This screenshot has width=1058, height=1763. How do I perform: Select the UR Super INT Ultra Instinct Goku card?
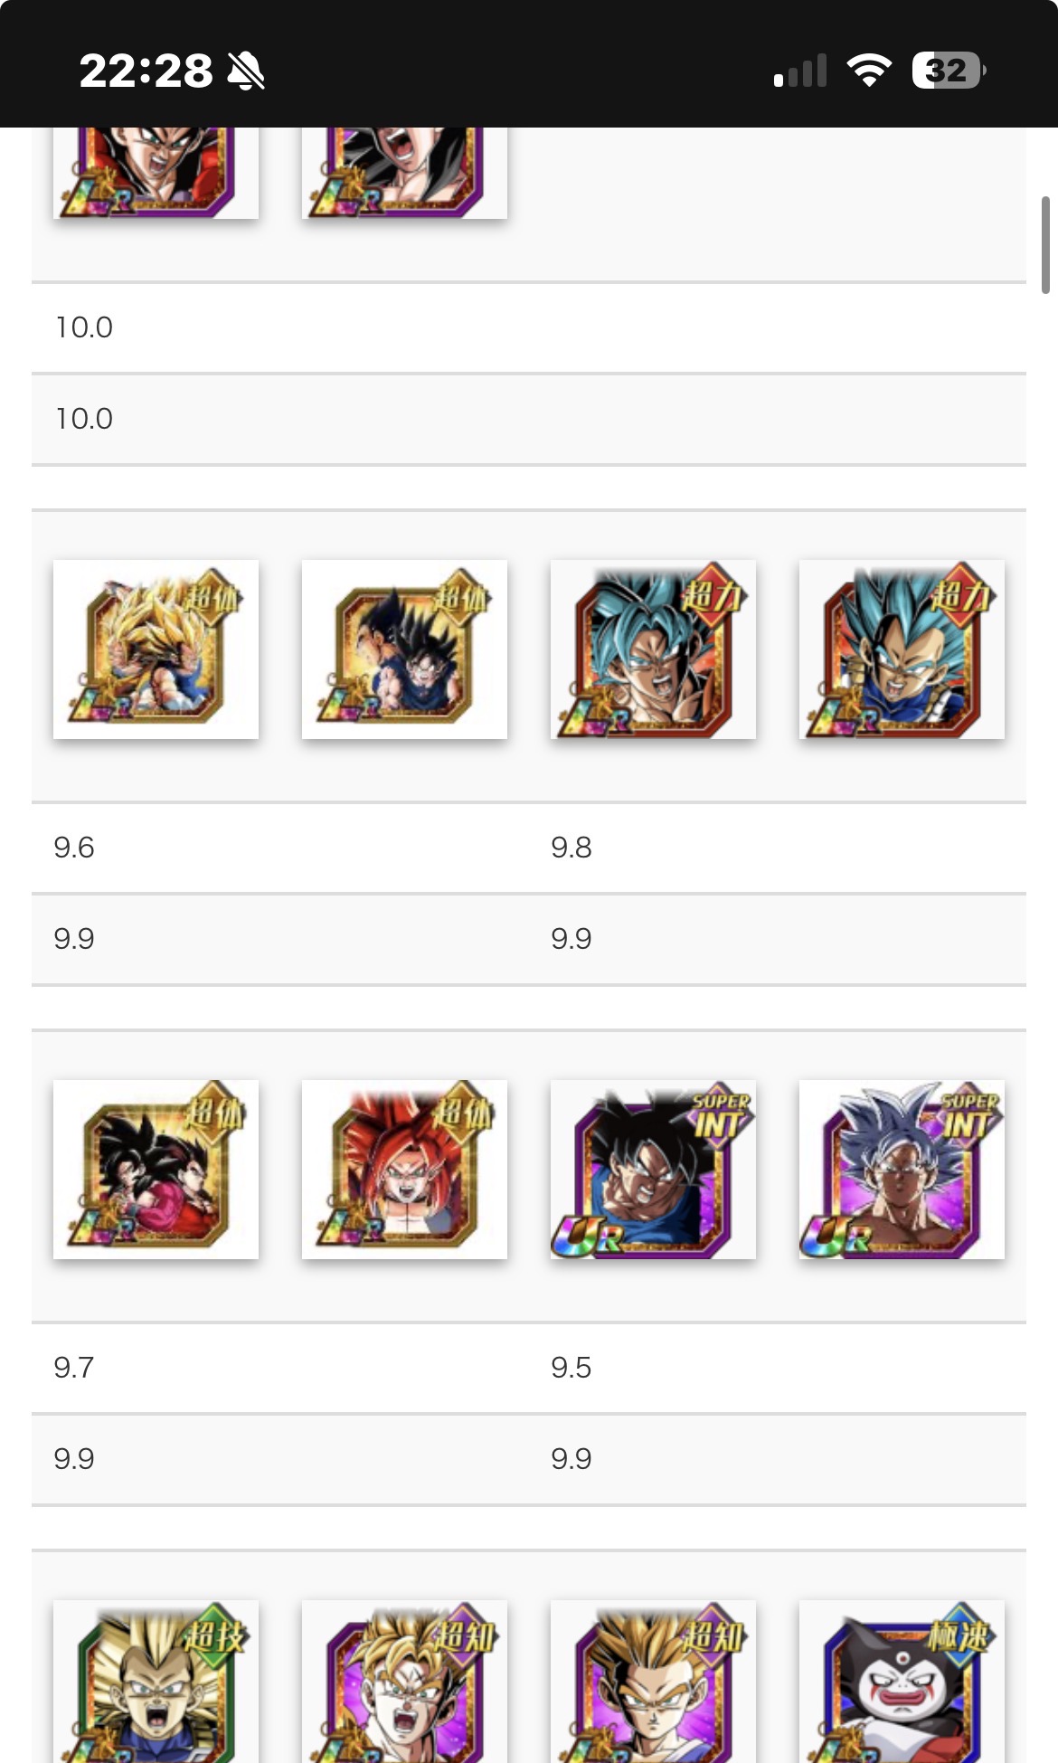point(902,1170)
